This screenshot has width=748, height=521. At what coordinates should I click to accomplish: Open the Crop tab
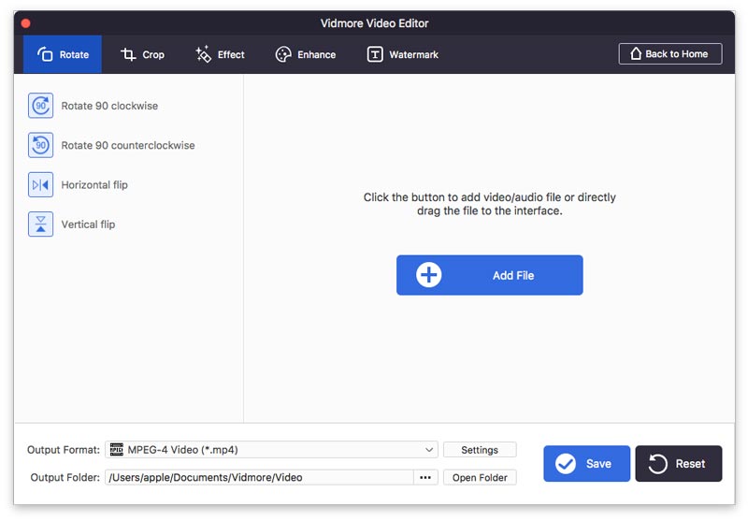[142, 54]
